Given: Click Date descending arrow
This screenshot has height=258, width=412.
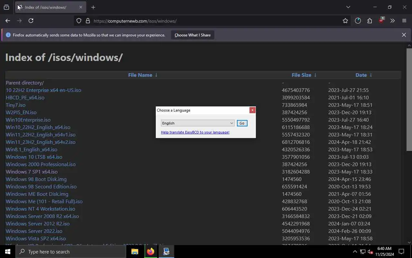Looking at the screenshot, I should coord(371,75).
